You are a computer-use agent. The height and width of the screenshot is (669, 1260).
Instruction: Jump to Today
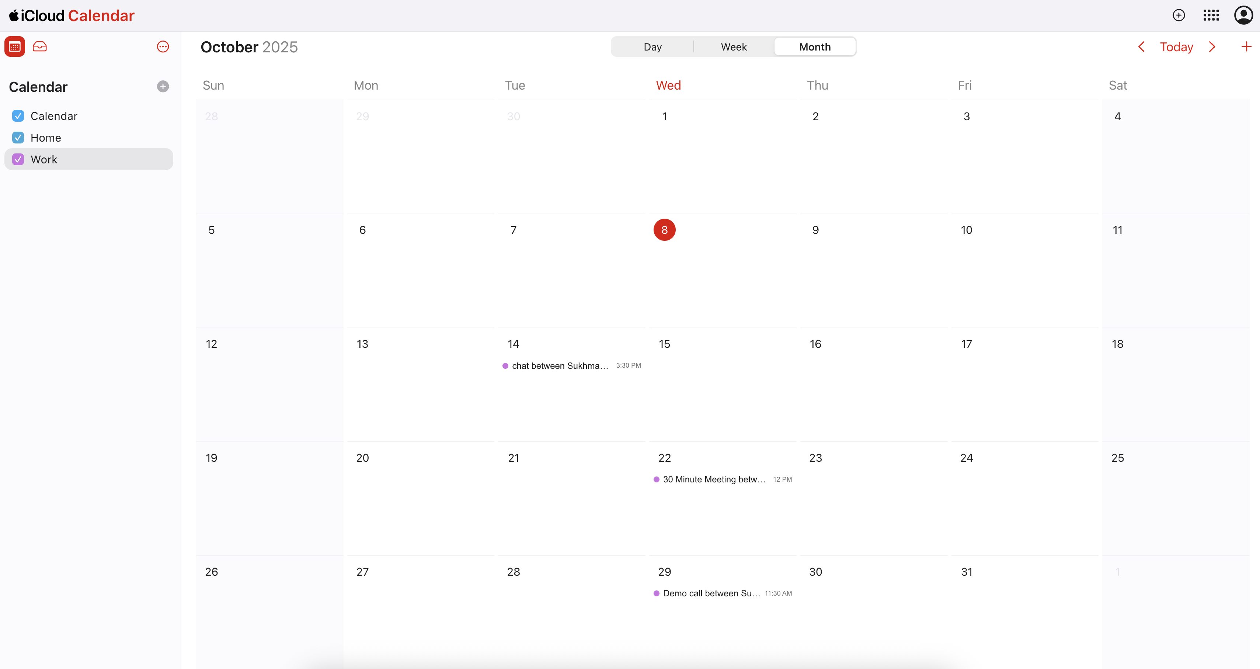(x=1176, y=46)
